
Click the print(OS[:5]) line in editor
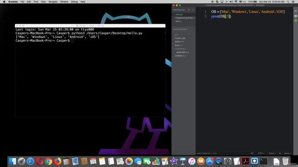[221, 17]
